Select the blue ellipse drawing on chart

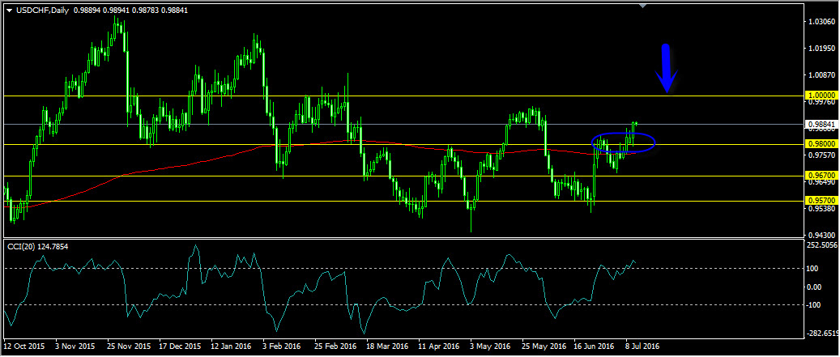pos(624,143)
